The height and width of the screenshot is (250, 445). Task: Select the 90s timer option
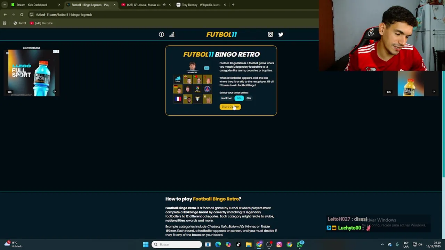239,98
